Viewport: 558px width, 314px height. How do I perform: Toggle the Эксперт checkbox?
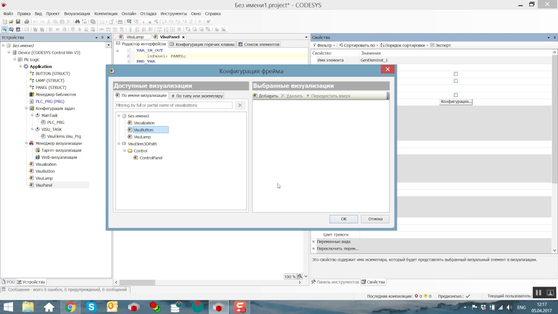click(x=432, y=45)
